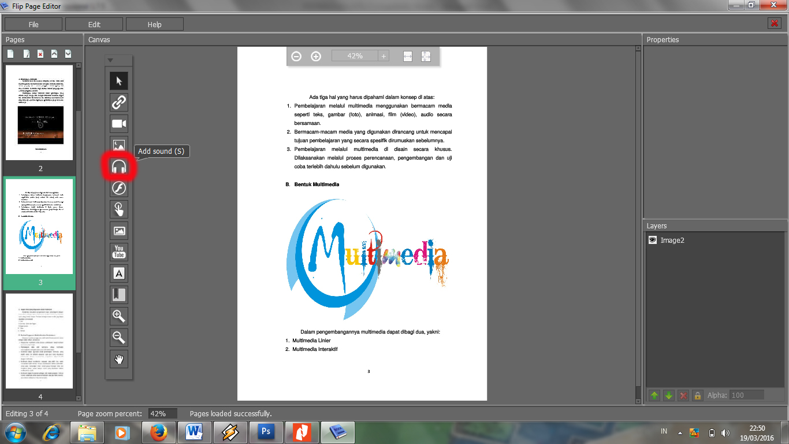The height and width of the screenshot is (444, 789).
Task: Move layer up with green up arrow
Action: (x=654, y=395)
